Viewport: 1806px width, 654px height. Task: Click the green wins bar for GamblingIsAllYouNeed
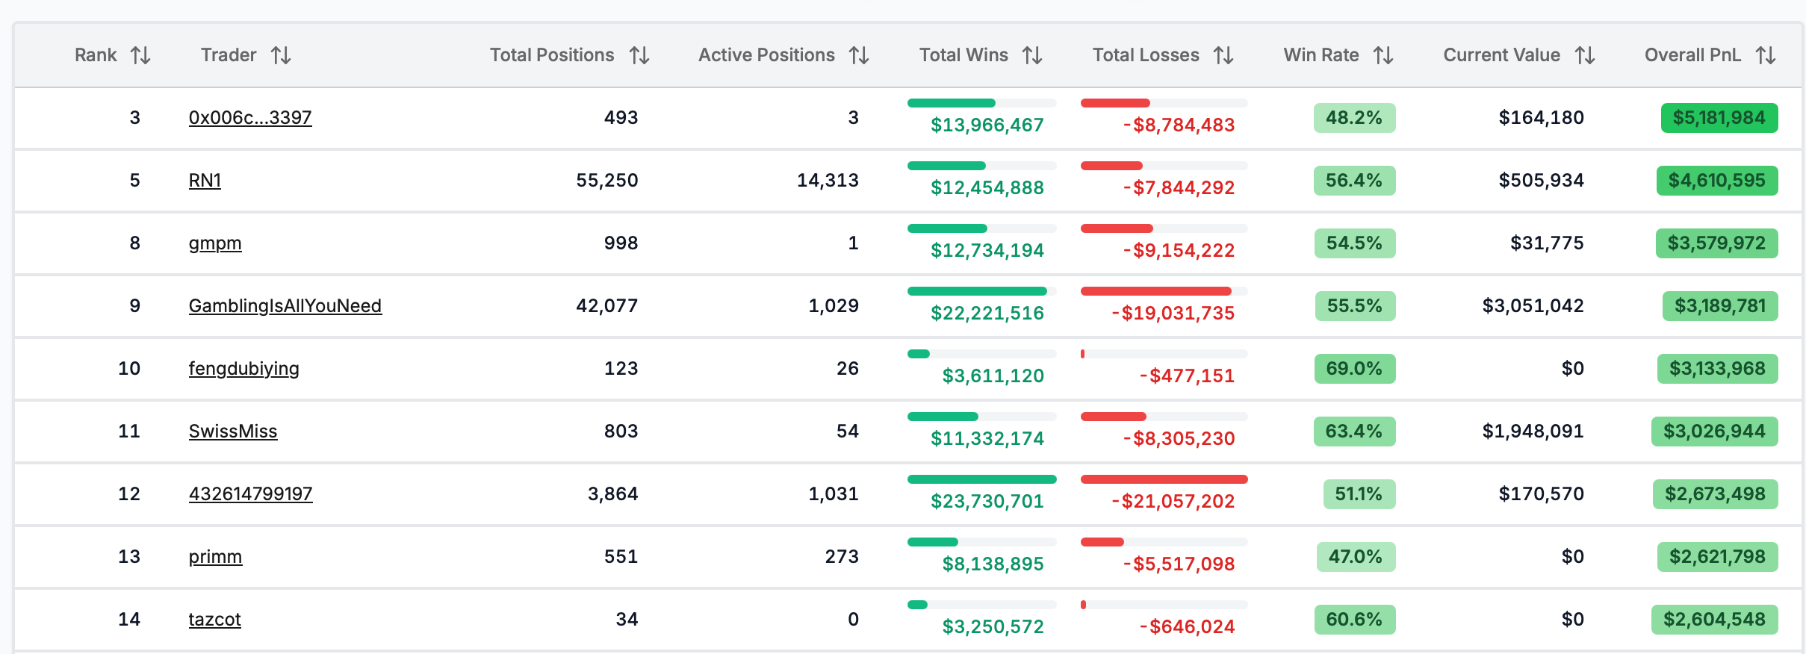(x=977, y=291)
